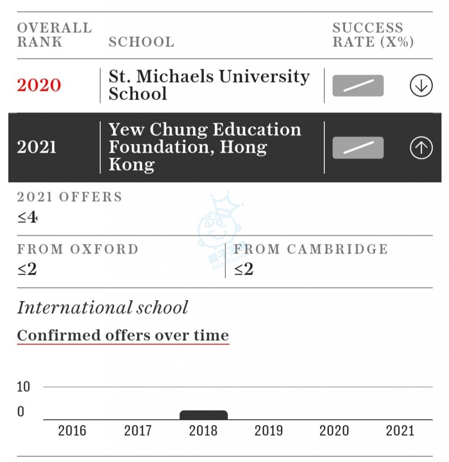449x462 pixels.
Task: Click success rate bar for St. Michaels
Action: [x=358, y=86]
